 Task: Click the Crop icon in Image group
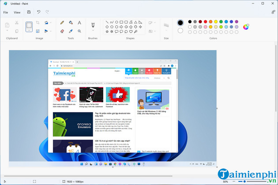pos(38,22)
